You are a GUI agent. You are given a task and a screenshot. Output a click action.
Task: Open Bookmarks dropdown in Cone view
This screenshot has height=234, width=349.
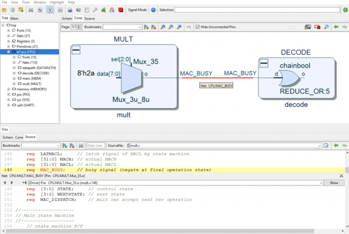[x=140, y=27]
